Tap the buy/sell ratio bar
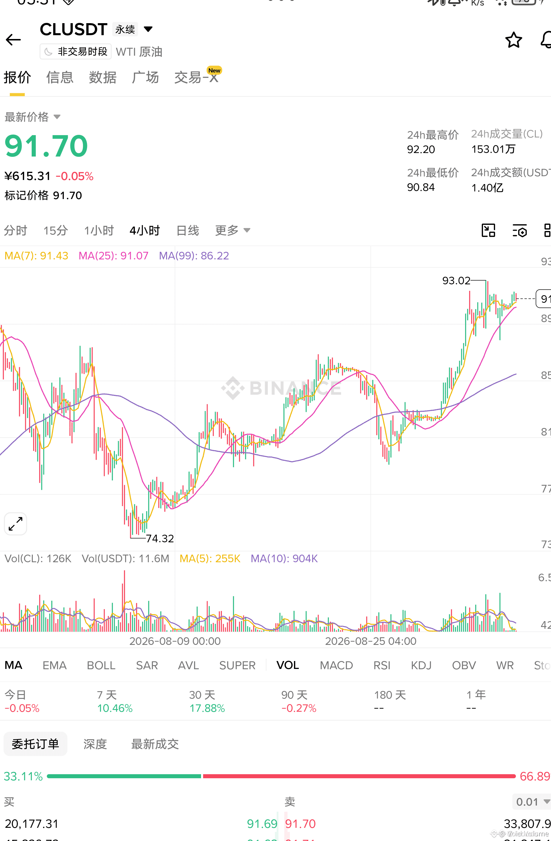The image size is (551, 841). coord(281,776)
